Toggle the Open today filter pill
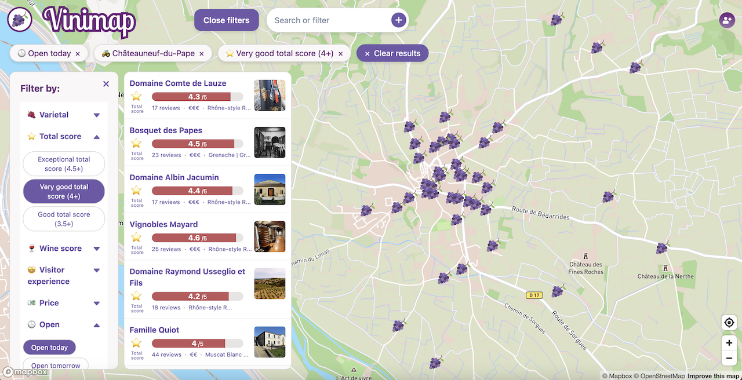Viewport: 742px width, 380px height. click(x=49, y=348)
